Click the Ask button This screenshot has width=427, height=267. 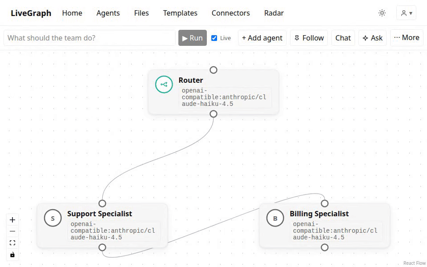click(x=373, y=38)
